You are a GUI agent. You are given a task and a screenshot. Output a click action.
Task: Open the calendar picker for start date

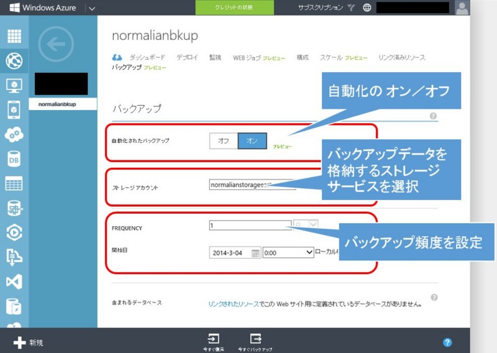click(x=255, y=253)
